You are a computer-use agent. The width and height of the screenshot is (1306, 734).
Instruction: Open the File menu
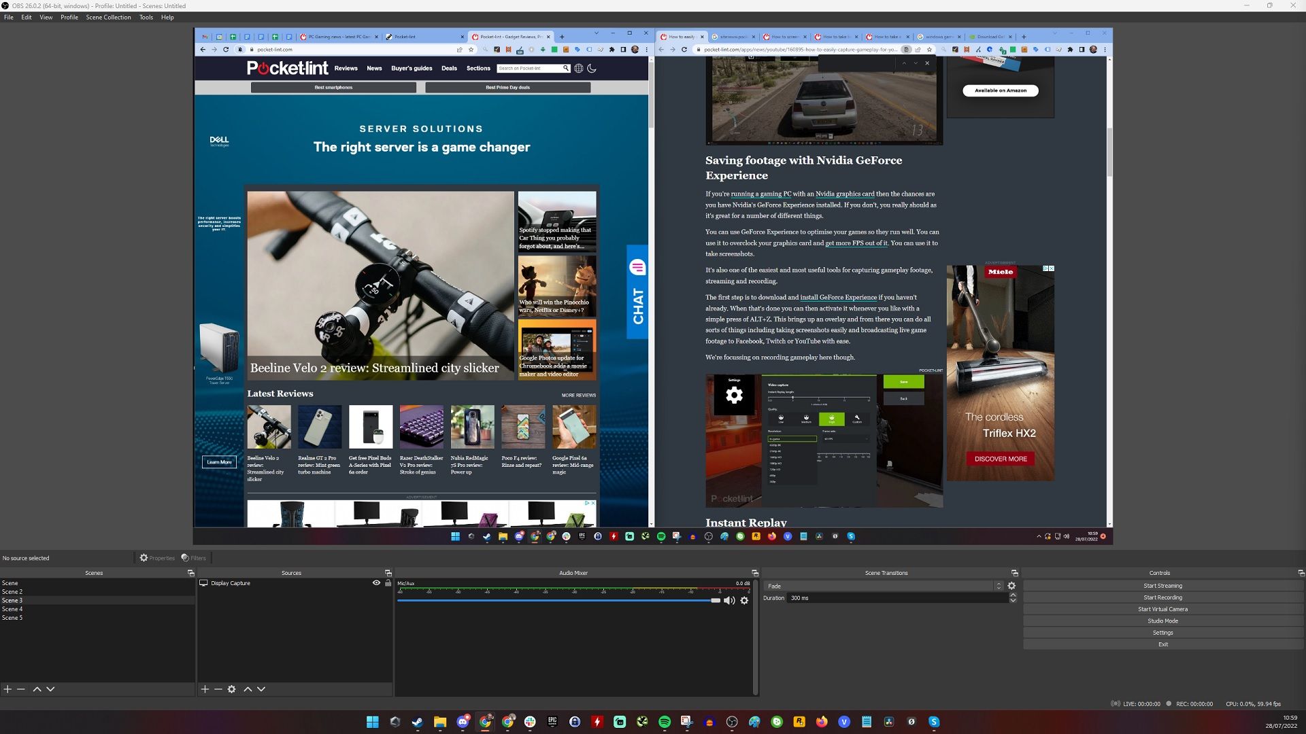[9, 17]
